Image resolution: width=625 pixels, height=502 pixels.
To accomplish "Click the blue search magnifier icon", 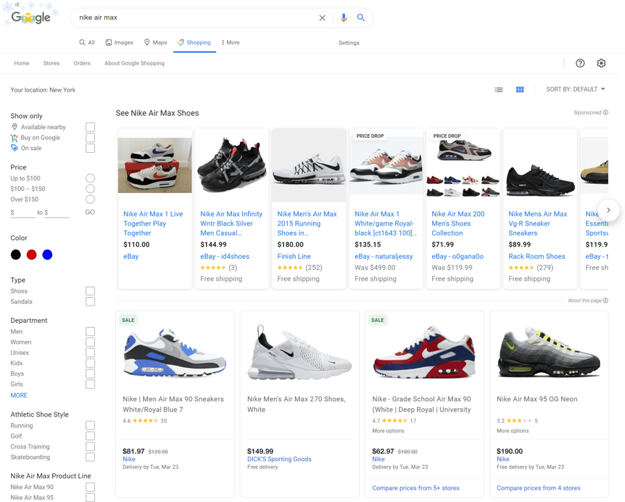I will [x=360, y=17].
